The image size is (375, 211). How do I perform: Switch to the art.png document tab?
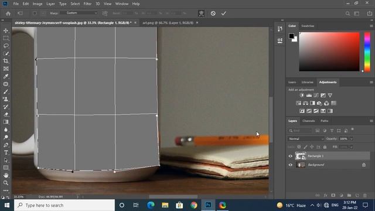[x=168, y=23]
